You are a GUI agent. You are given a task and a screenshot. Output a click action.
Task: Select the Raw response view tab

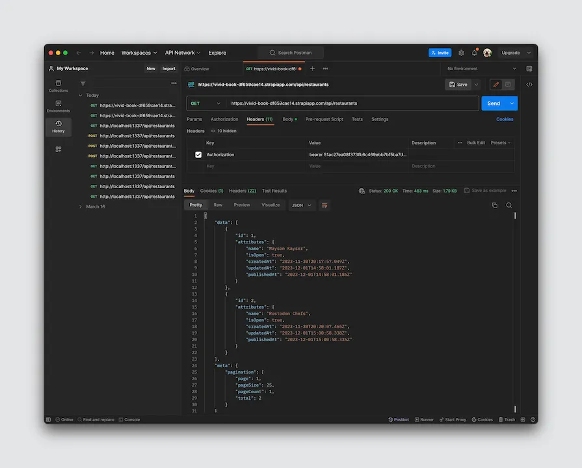coord(218,205)
